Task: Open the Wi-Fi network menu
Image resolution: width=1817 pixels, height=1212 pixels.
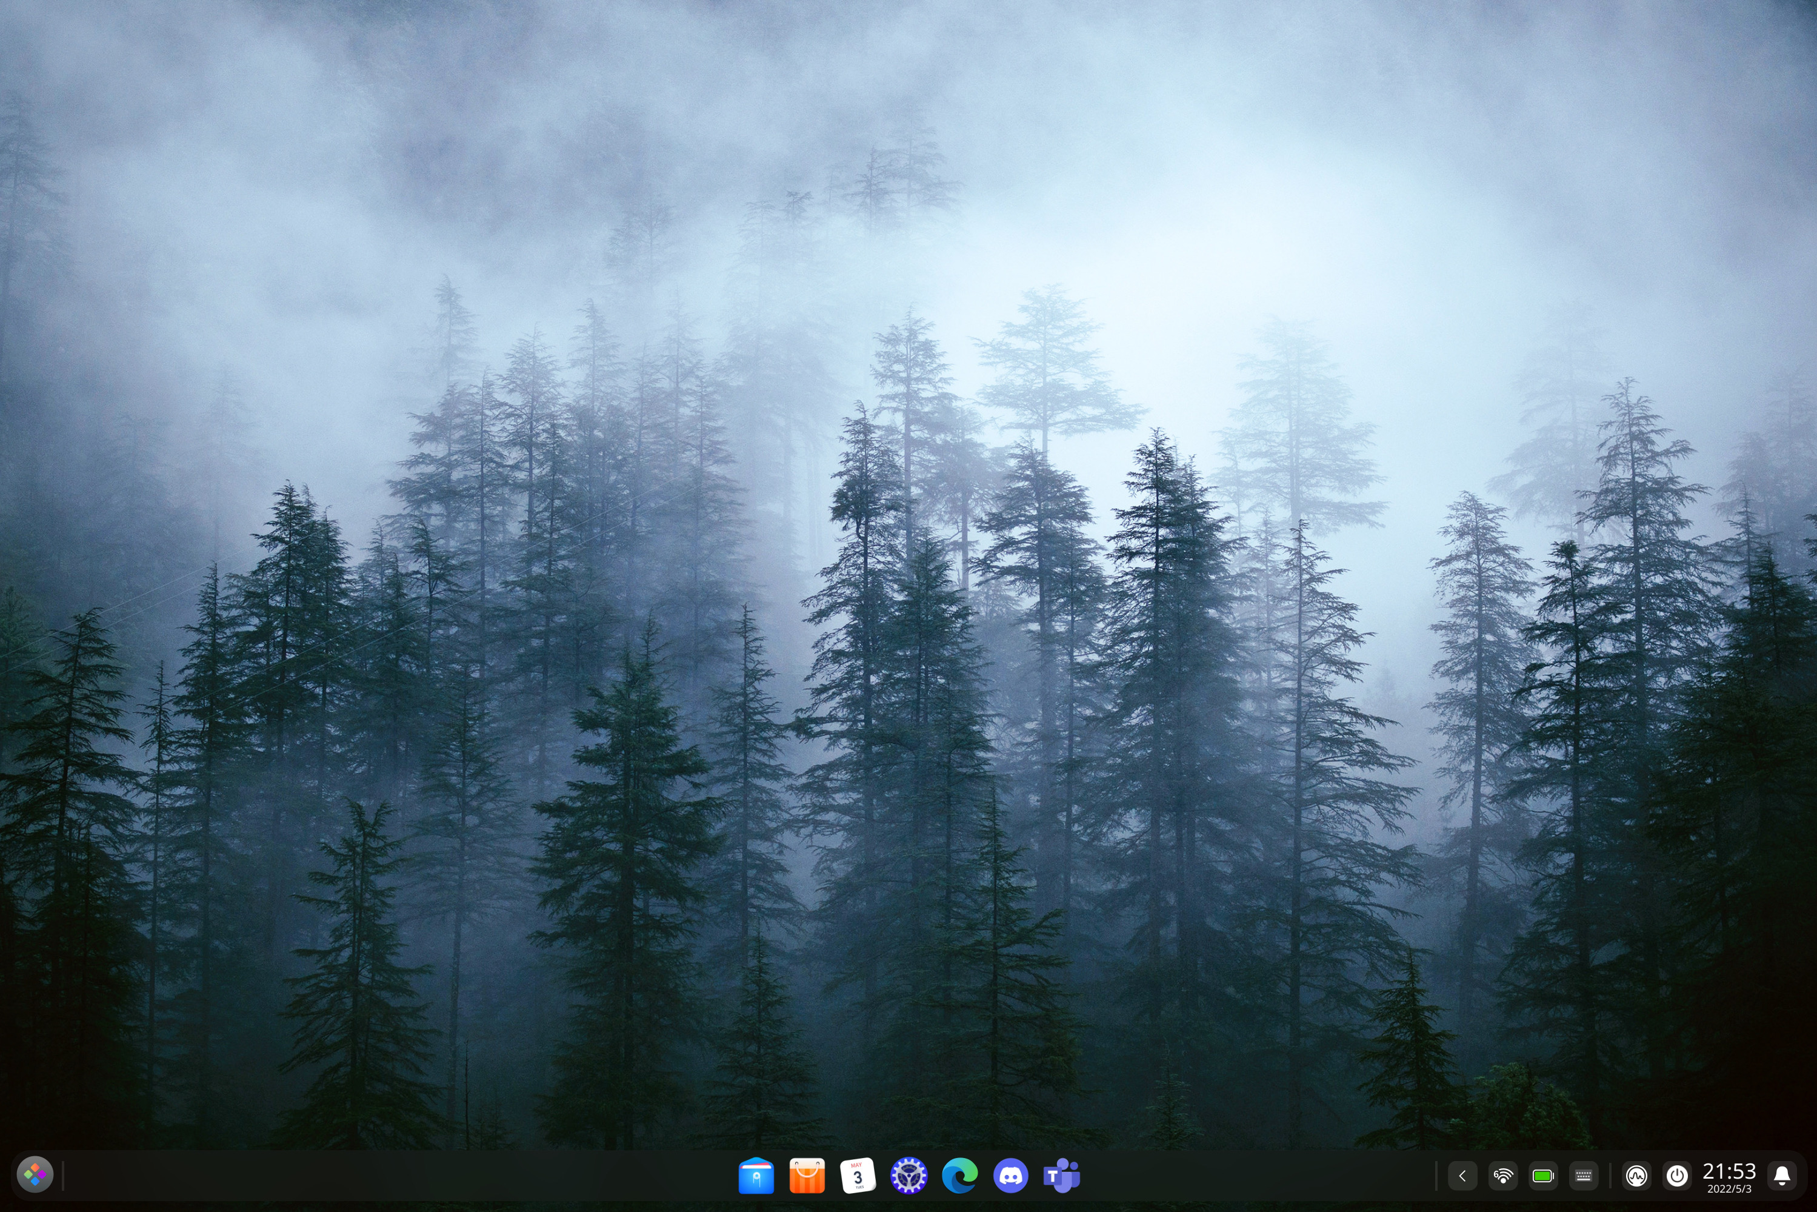Action: coord(1502,1176)
